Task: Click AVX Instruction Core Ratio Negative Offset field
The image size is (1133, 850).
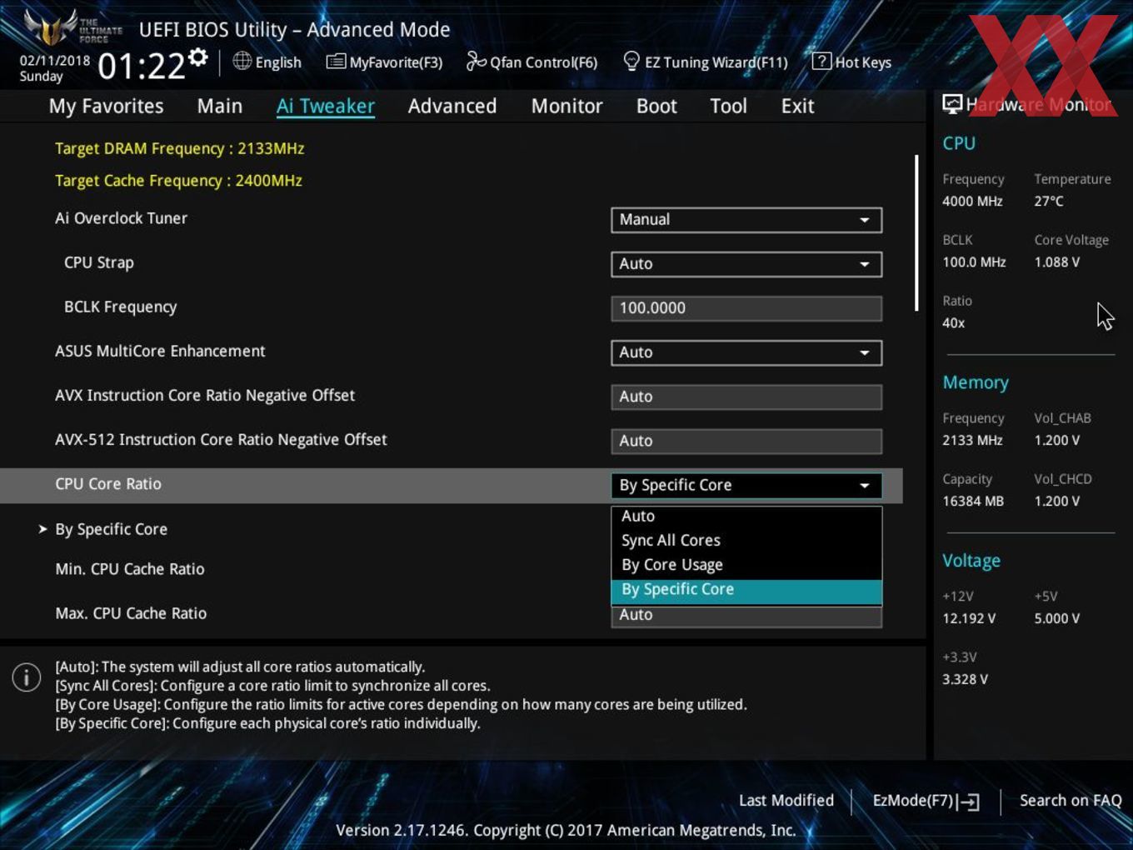Action: [x=746, y=397]
